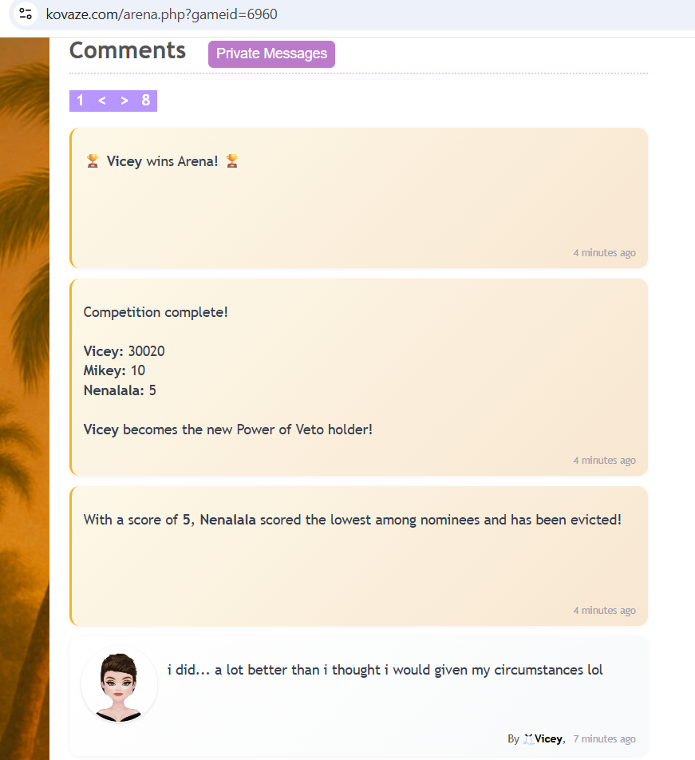Click the trophy icon before "Vicey wins Arena"
The image size is (695, 760).
pyautogui.click(x=92, y=161)
